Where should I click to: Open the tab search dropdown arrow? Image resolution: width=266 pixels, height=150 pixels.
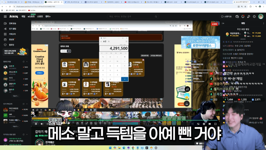click(2, 2)
